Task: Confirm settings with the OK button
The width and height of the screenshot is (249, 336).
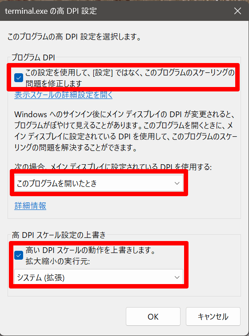Action: (153, 316)
